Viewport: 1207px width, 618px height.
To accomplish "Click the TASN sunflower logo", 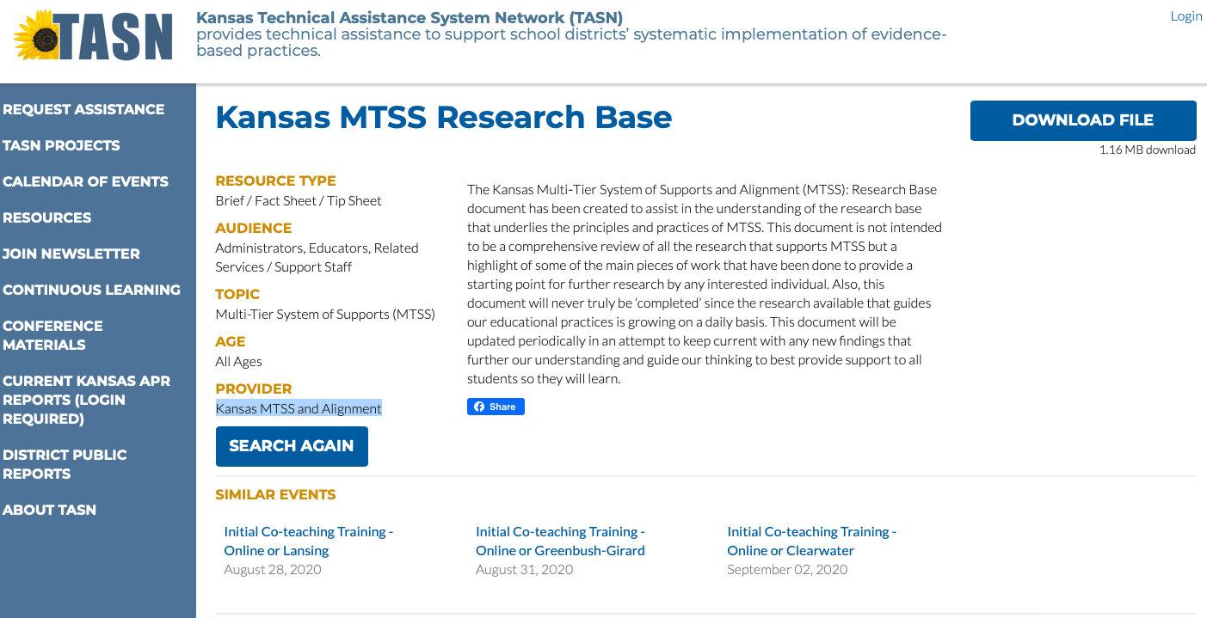I will click(93, 37).
